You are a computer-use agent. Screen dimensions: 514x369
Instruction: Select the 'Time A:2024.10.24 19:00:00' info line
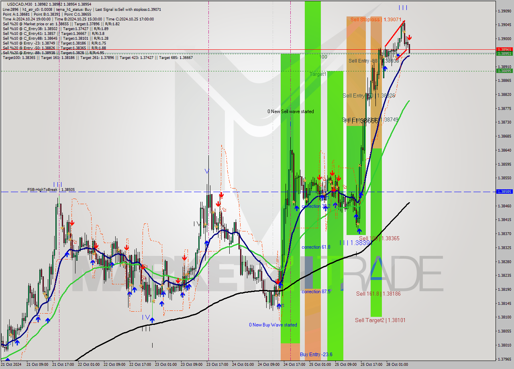coord(79,19)
